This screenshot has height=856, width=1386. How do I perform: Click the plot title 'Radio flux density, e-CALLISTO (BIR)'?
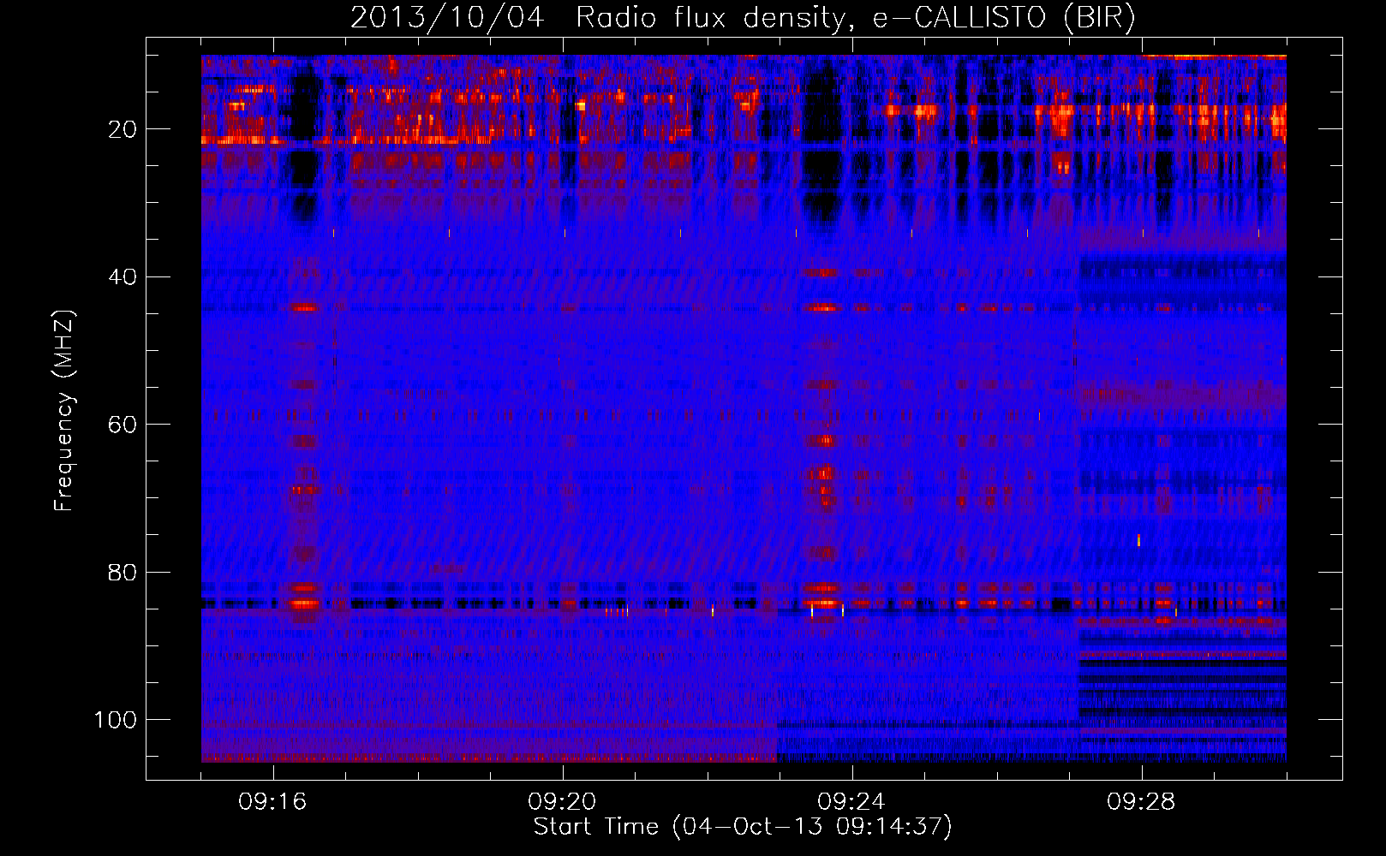[x=855, y=18]
